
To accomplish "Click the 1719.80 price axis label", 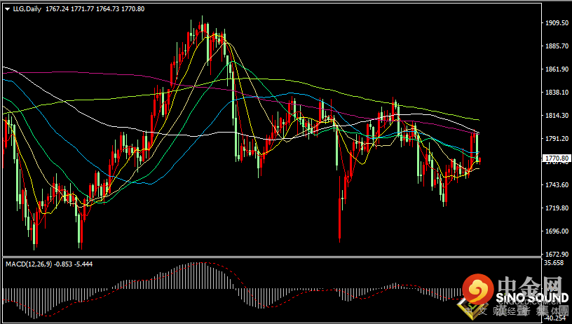I will tap(557, 208).
